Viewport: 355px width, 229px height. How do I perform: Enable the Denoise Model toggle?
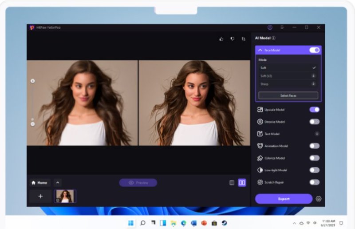(x=315, y=122)
